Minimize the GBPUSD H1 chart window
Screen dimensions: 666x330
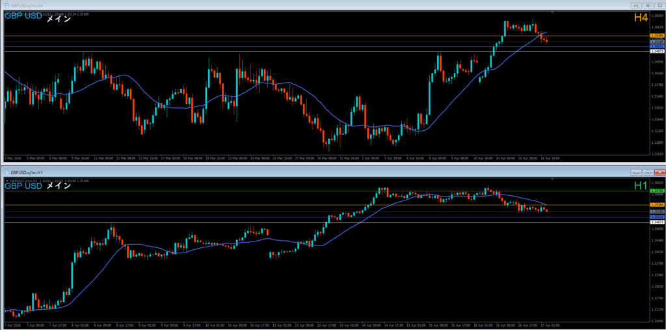coord(637,172)
